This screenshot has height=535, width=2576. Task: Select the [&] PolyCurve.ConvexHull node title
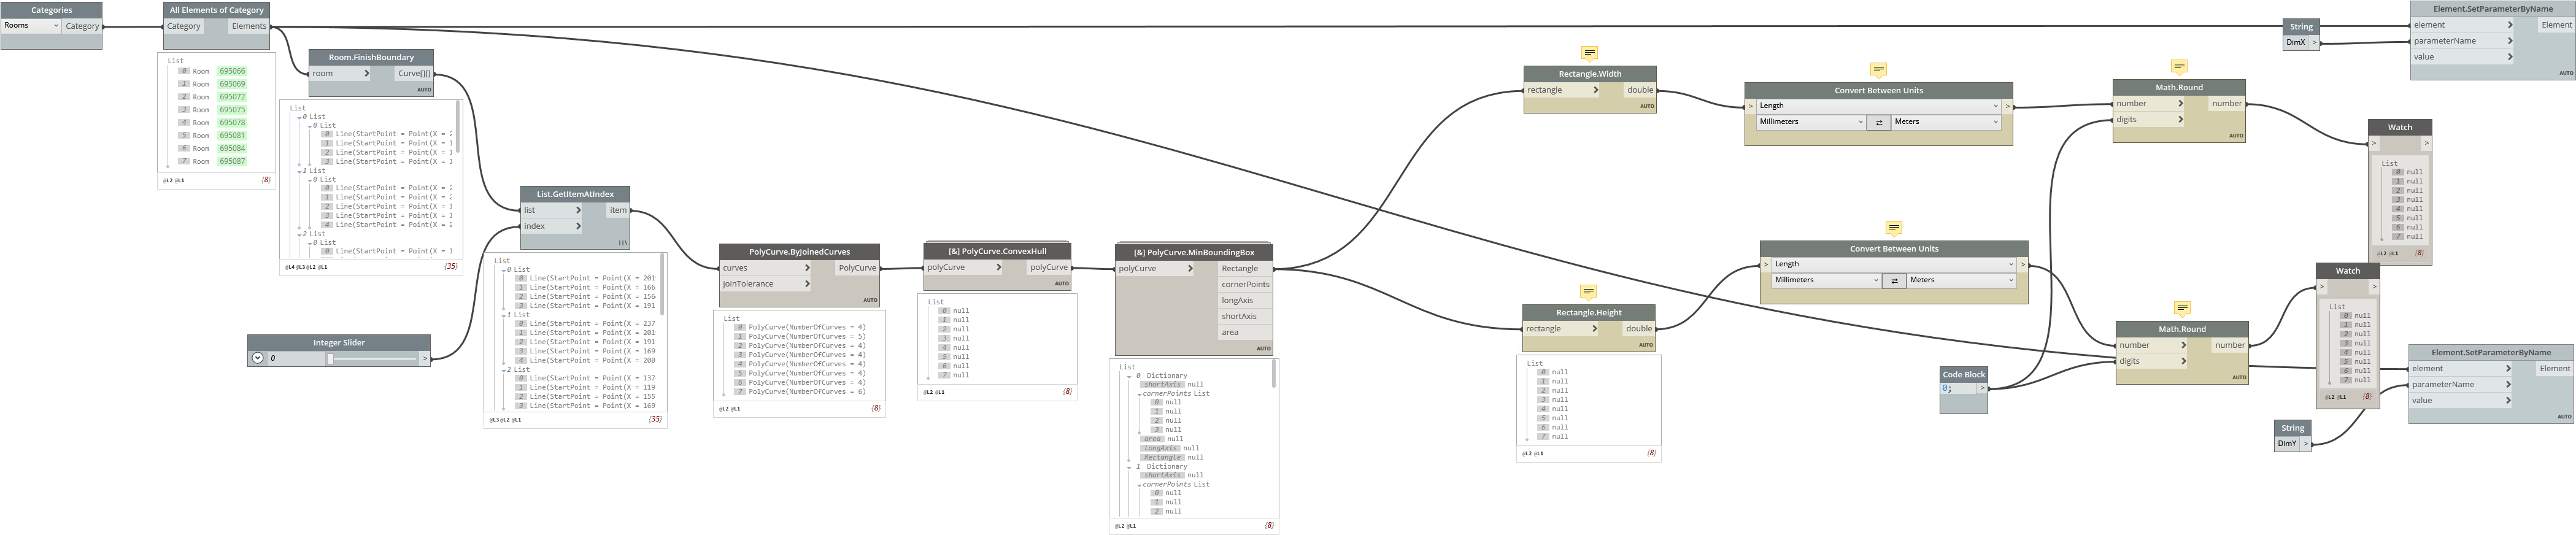(x=997, y=251)
